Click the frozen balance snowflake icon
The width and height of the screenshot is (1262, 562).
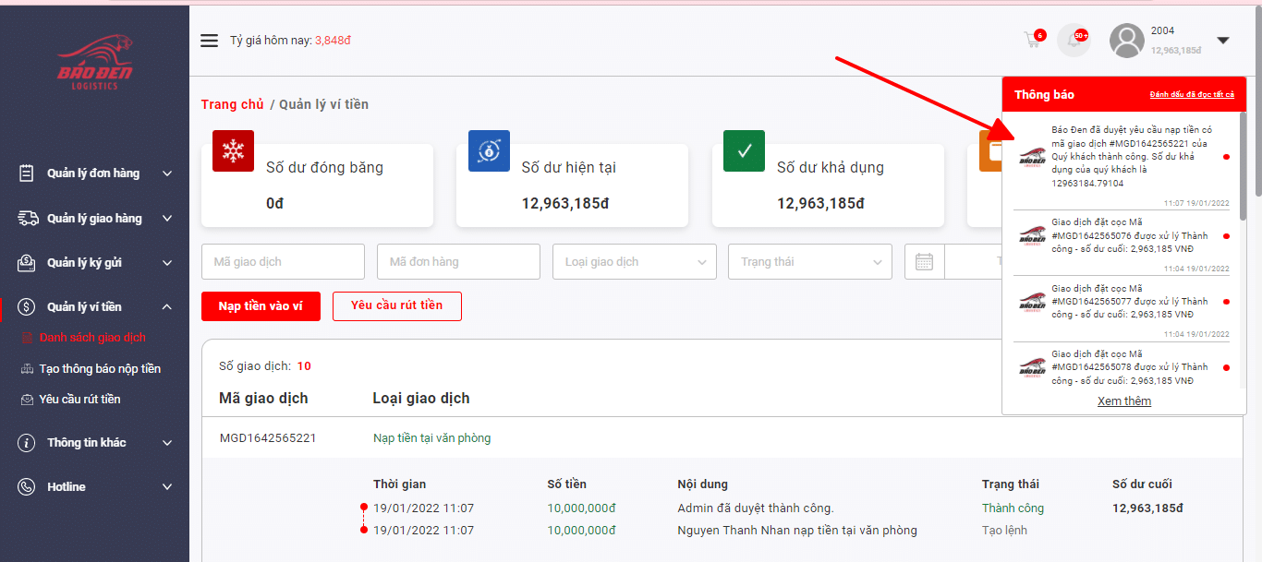coord(233,151)
